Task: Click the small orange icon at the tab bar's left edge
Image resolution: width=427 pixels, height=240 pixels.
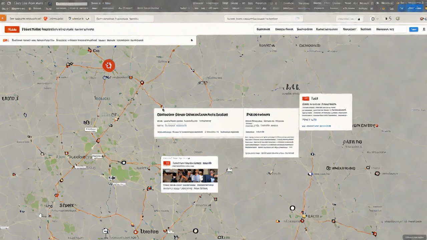Action: point(3,19)
